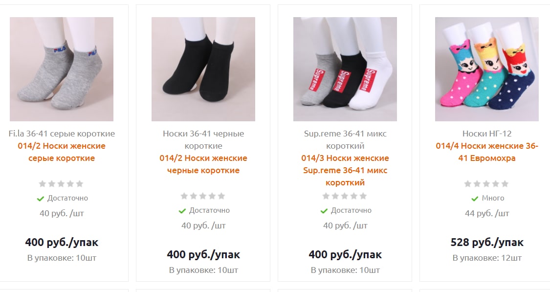This screenshot has height=292, width=550.
Task: Open the Supreme mix socks product image
Action: (x=345, y=69)
